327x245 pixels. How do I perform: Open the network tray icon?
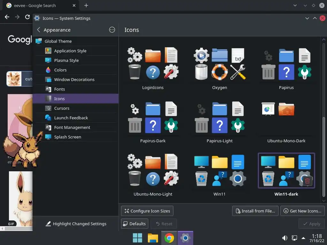click(294, 238)
